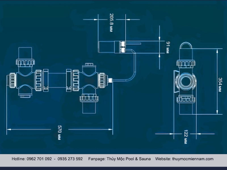Screen dimensions: 227x170
Task: Open the thuymocmiennam.com website address
Action: point(193,159)
